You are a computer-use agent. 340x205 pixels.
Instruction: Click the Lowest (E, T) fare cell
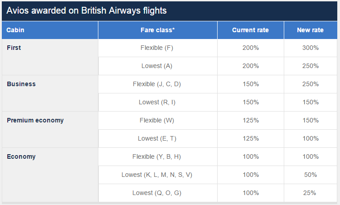(x=157, y=138)
